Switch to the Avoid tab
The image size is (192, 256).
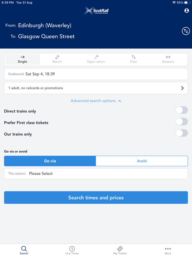142,161
